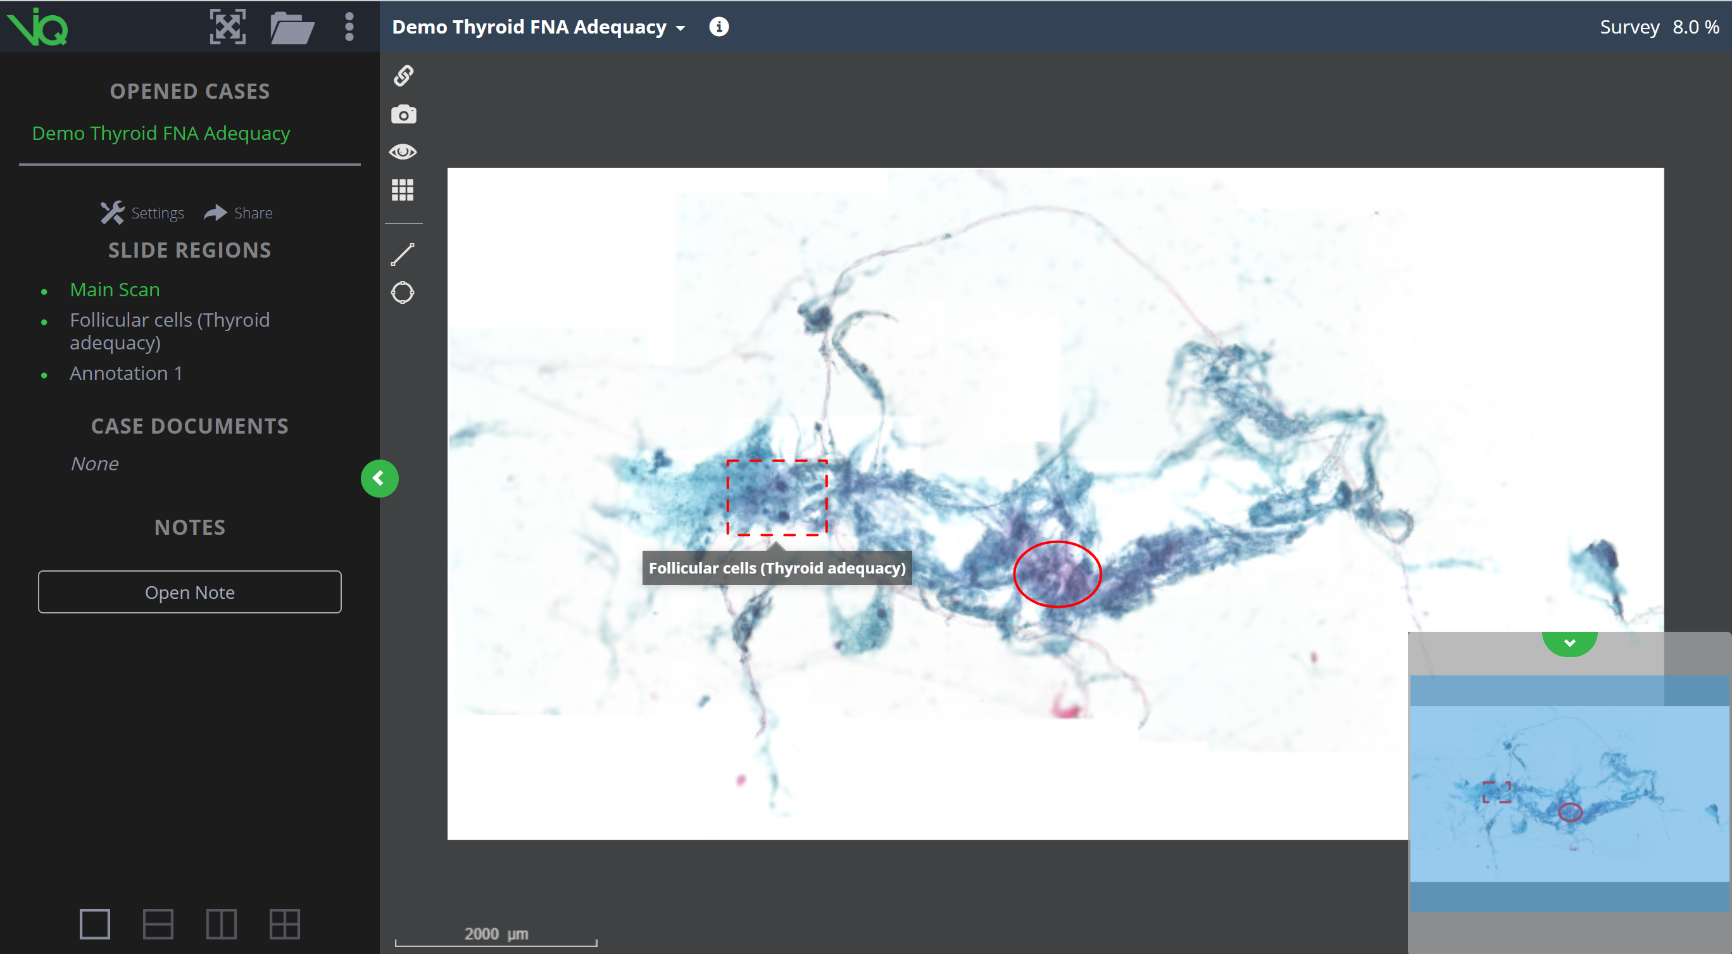Collapse the left sidebar with green arrow
Viewport: 1732px width, 954px height.
379,479
